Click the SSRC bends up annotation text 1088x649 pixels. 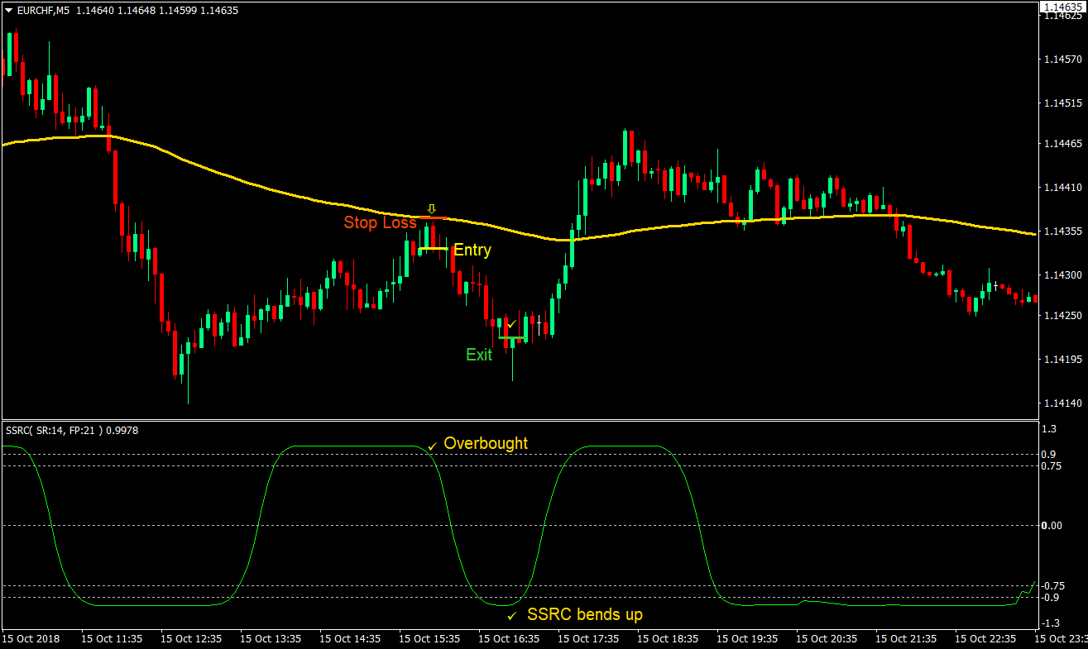click(x=584, y=614)
